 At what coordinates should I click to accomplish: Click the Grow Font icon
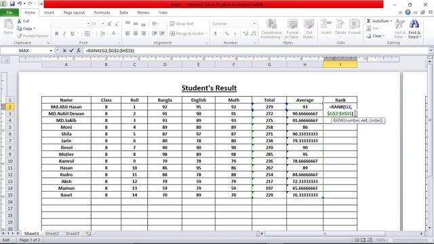pyautogui.click(x=109, y=24)
